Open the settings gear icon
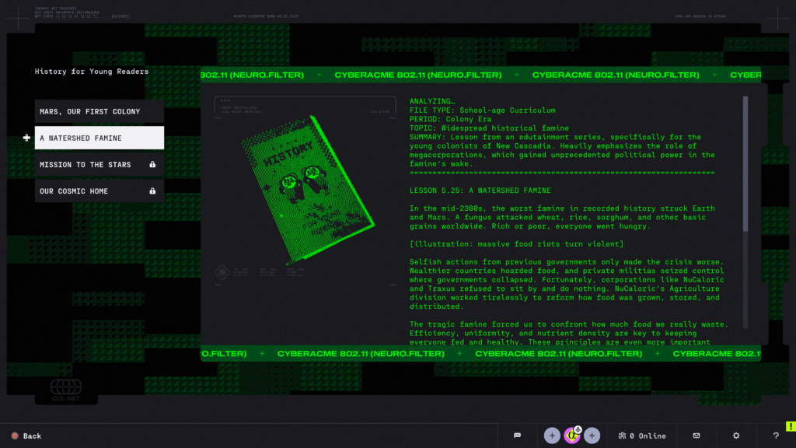796x448 pixels. coord(736,436)
